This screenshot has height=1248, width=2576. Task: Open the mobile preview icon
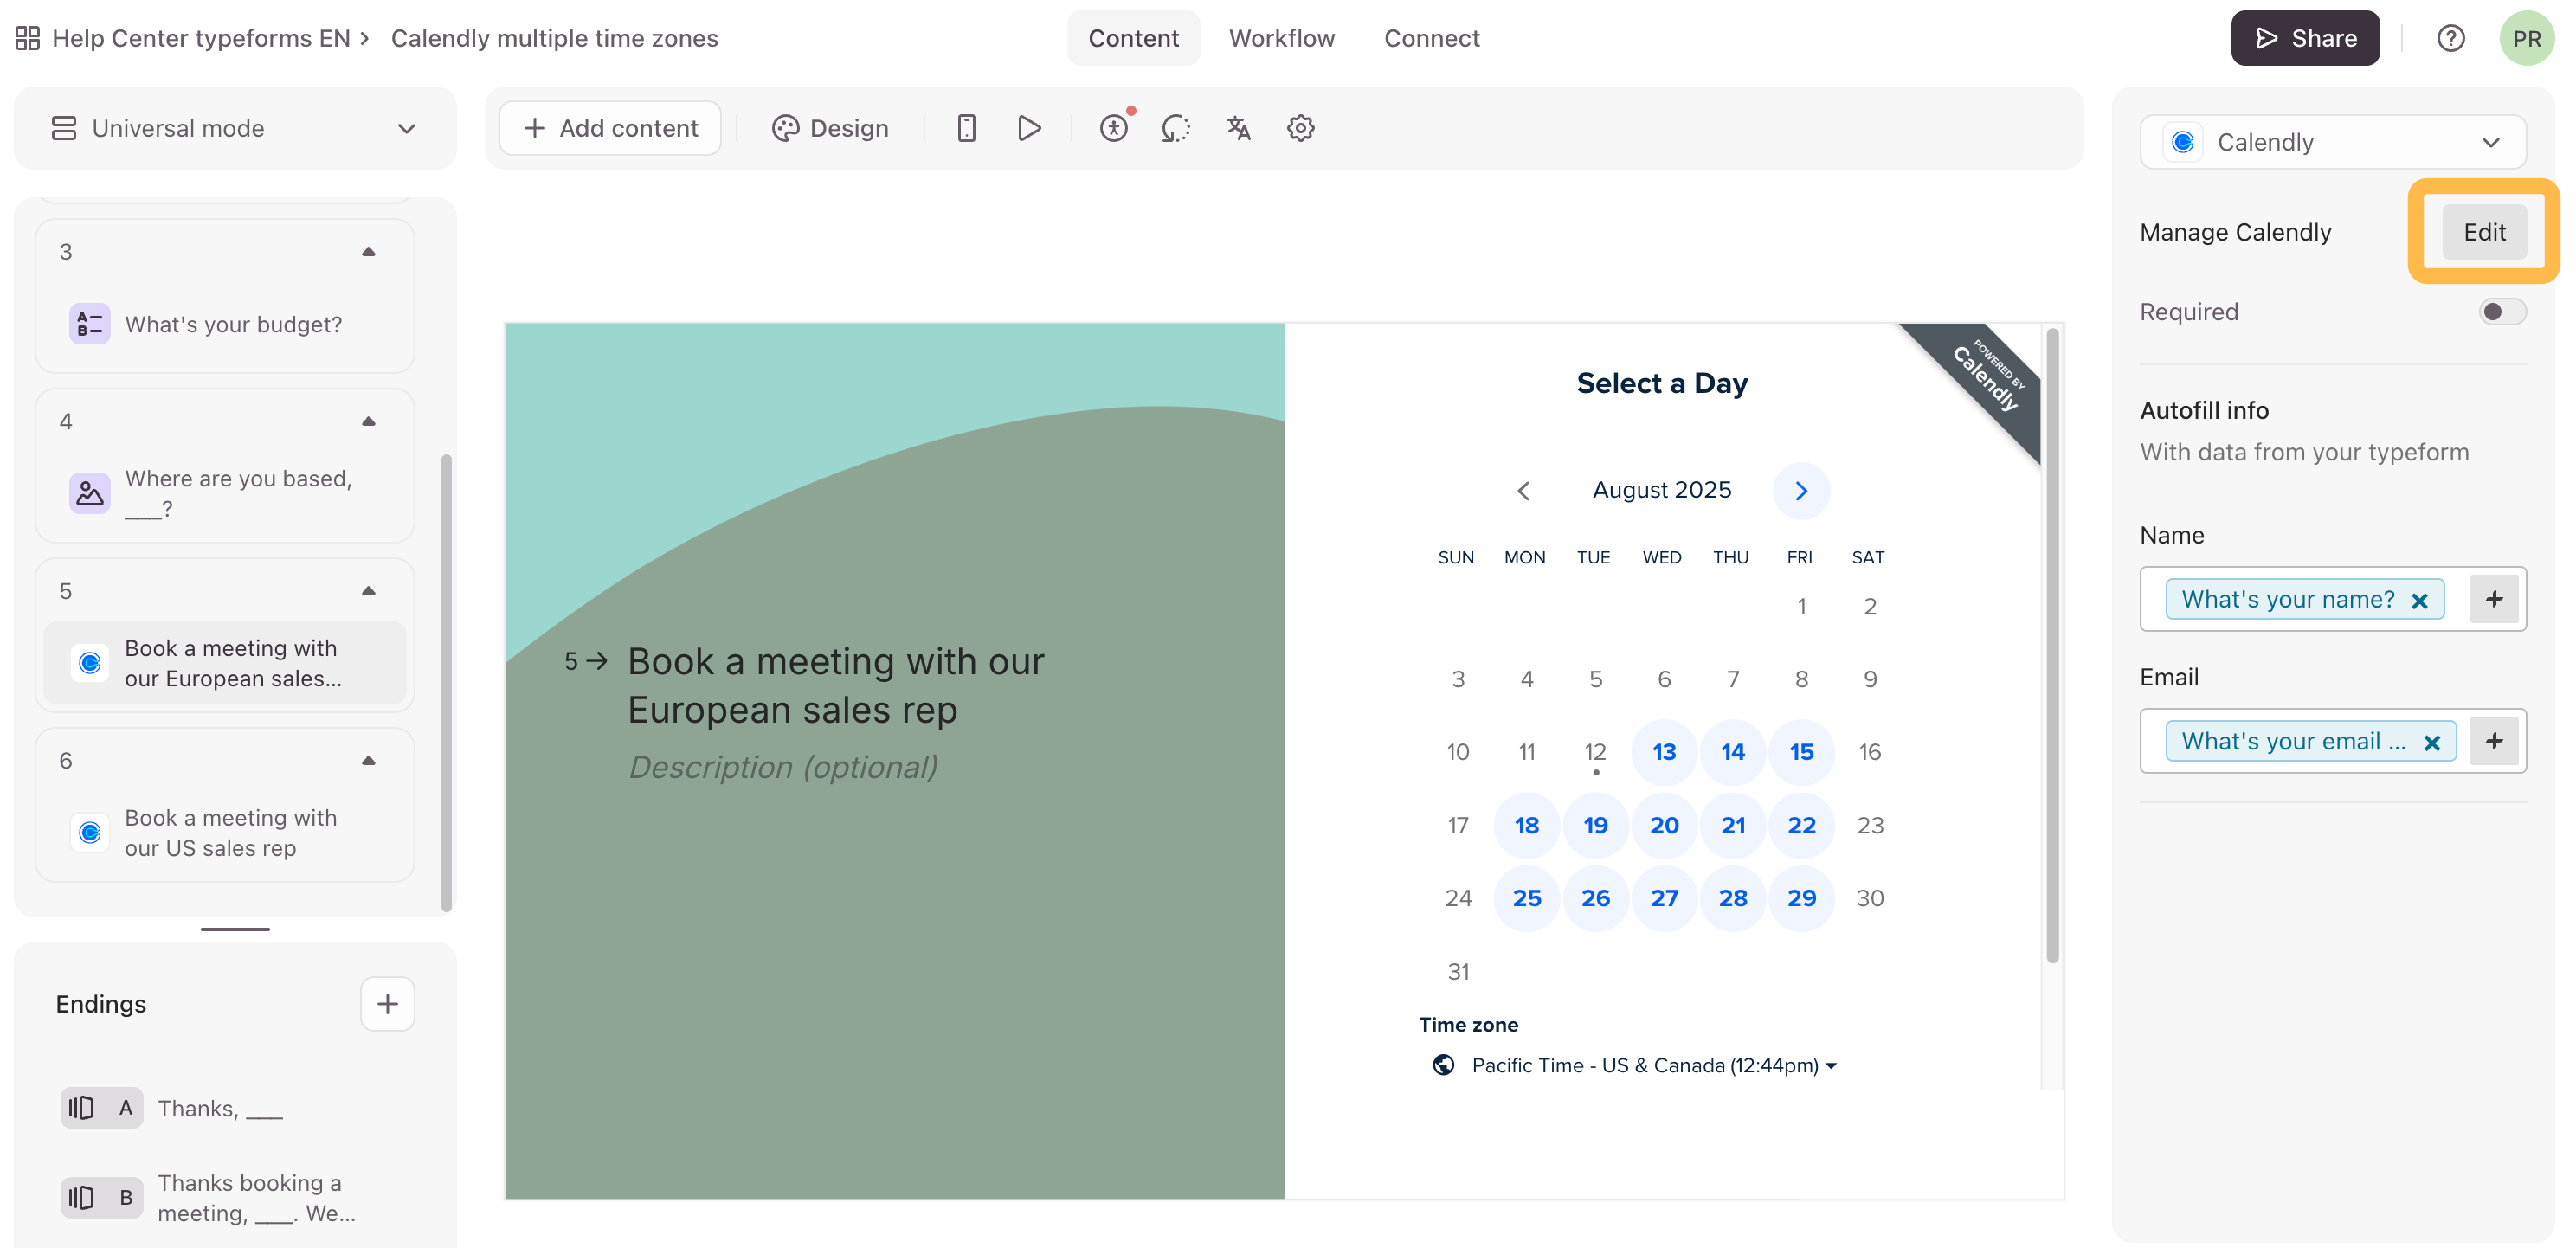tap(965, 128)
